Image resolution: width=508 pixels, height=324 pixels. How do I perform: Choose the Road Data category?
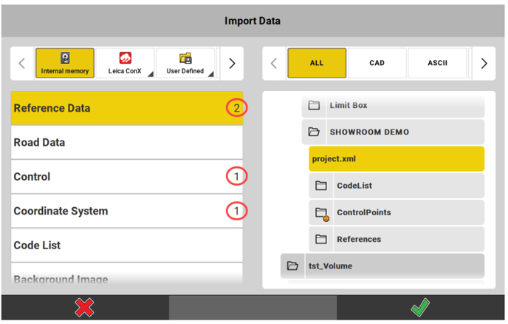click(x=127, y=143)
